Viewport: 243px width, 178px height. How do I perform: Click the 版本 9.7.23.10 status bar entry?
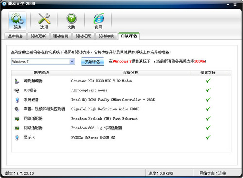(x=19, y=173)
